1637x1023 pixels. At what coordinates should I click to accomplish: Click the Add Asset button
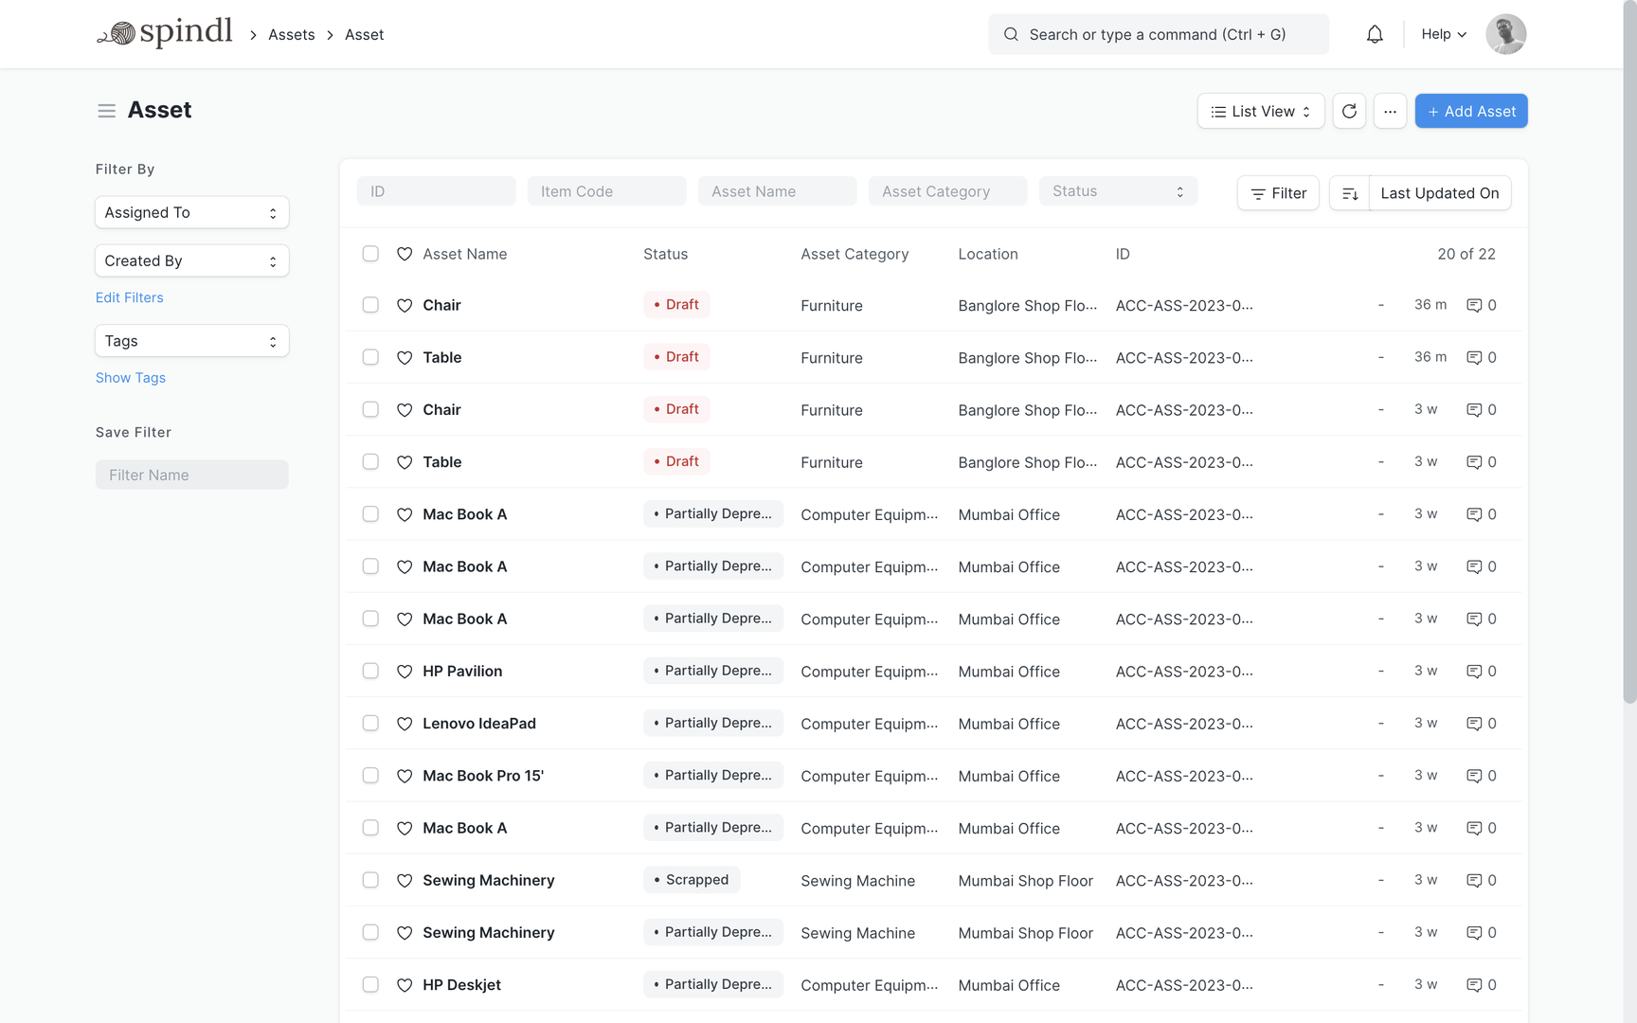1471,111
